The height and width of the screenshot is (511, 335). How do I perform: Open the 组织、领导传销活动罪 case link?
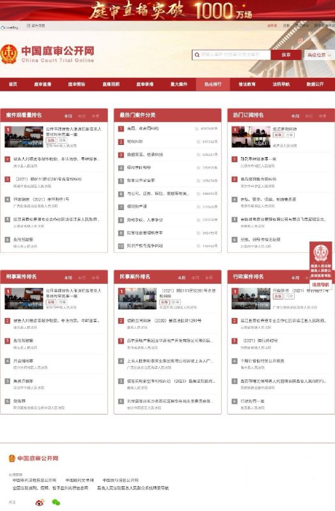(260, 240)
